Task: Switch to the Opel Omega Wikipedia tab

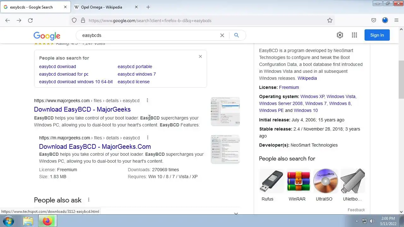Action: (x=101, y=7)
